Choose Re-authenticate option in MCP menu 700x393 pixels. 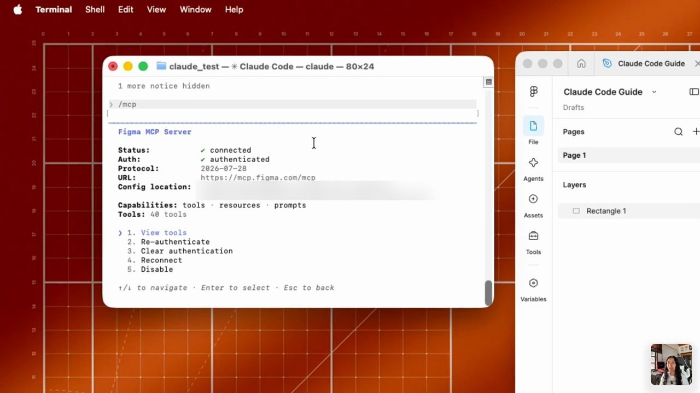point(175,242)
